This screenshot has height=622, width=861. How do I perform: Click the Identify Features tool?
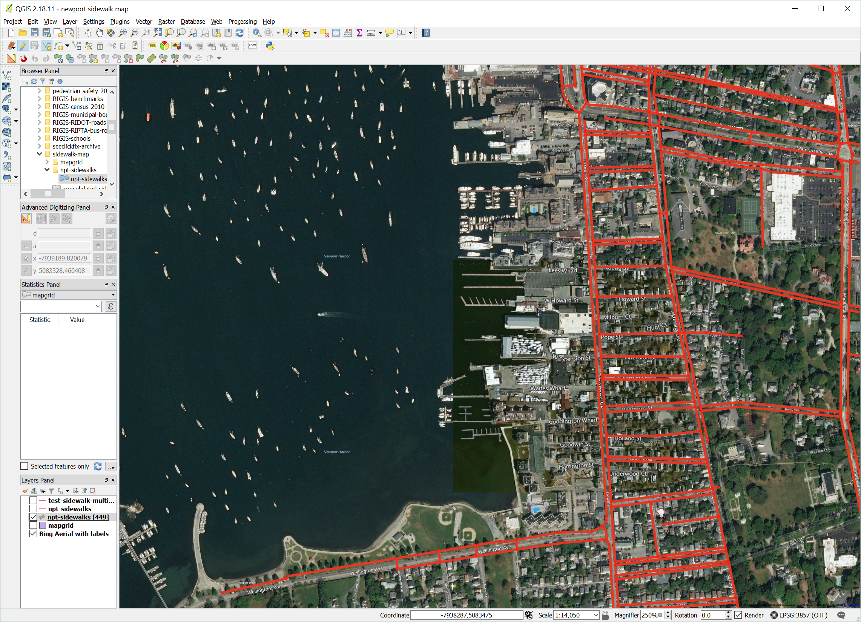pyautogui.click(x=256, y=33)
